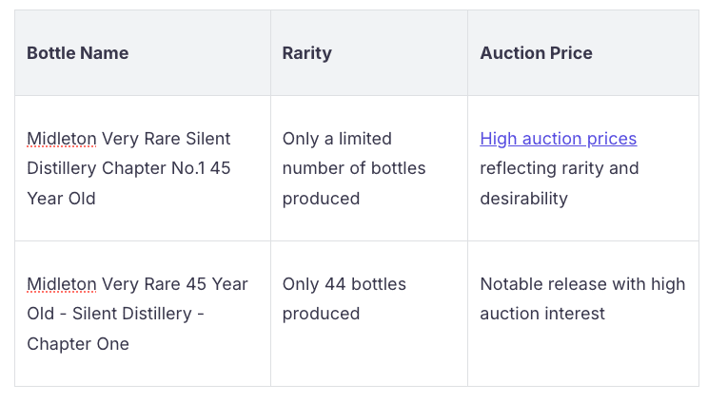Click the "Only a limited number" rarity cell
This screenshot has height=403, width=708.
[337, 139]
